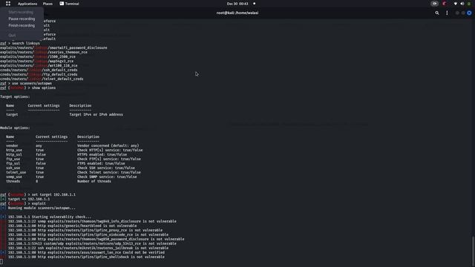Click the 'use scanners/autopwn' command
Viewport: 475px width, 267px height.
point(26,83)
